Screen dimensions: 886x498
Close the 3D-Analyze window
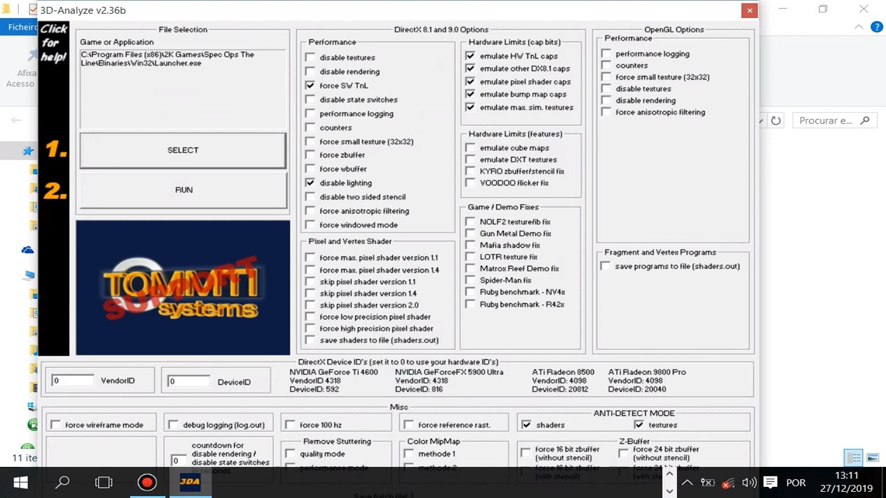[749, 10]
